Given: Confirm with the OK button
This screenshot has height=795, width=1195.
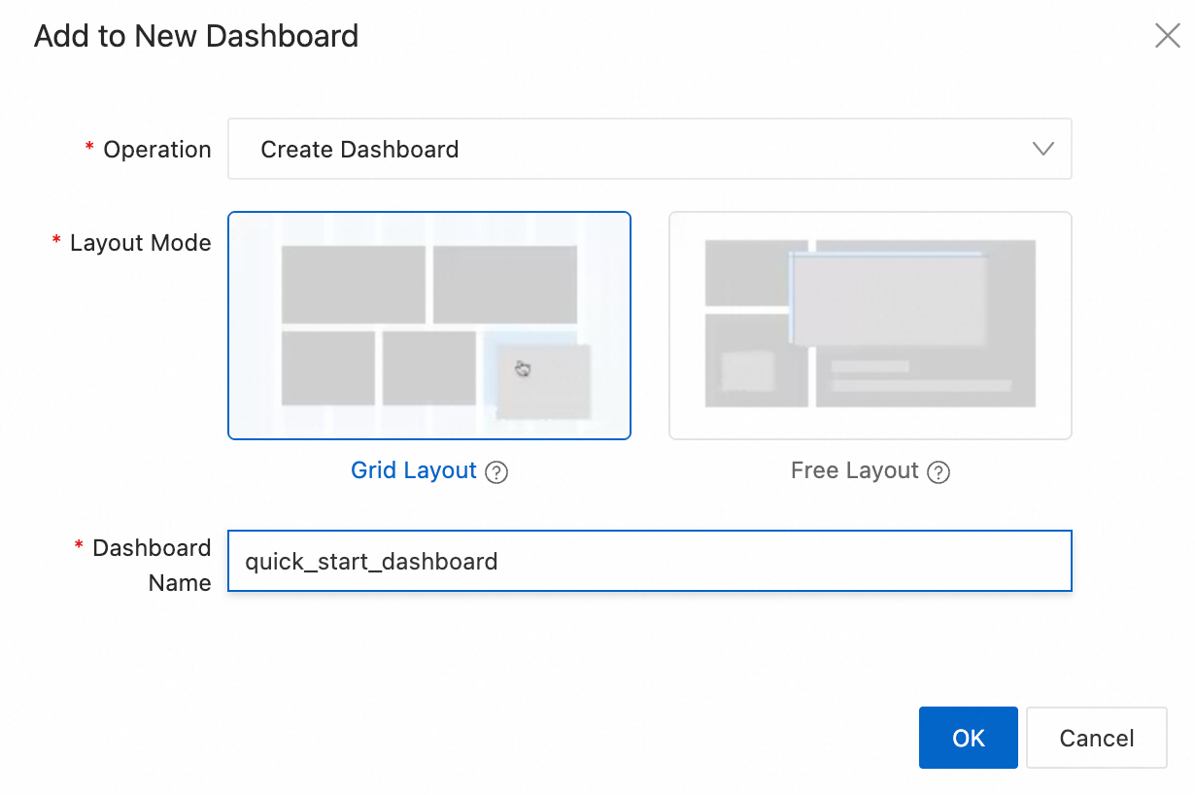Looking at the screenshot, I should click(x=969, y=738).
